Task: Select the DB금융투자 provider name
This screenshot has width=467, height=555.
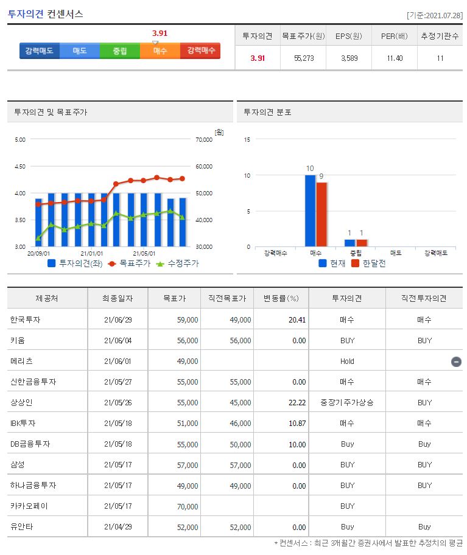Action: 30,444
